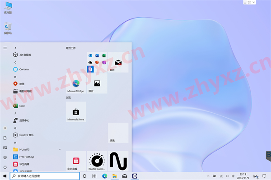
Task: Open the 邮件 mail tile
Action: [118, 62]
